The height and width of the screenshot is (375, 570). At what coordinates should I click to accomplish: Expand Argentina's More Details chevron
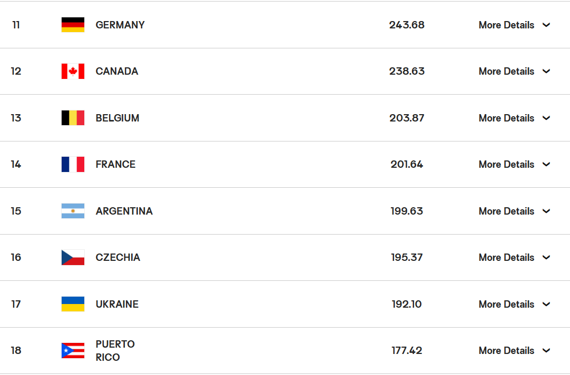point(546,211)
